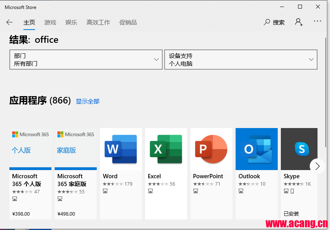Switch to the 促销品 tab
This screenshot has height=230, width=330.
pos(128,22)
